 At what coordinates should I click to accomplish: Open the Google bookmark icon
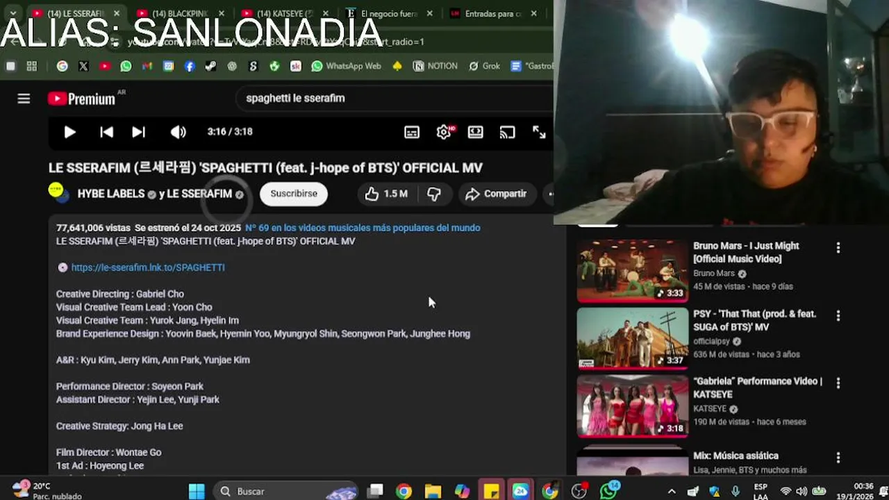coord(63,66)
